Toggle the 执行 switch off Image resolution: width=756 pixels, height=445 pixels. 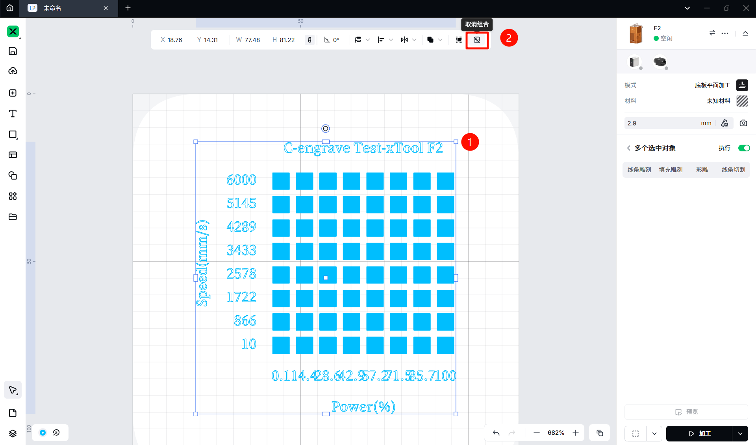pyautogui.click(x=743, y=148)
